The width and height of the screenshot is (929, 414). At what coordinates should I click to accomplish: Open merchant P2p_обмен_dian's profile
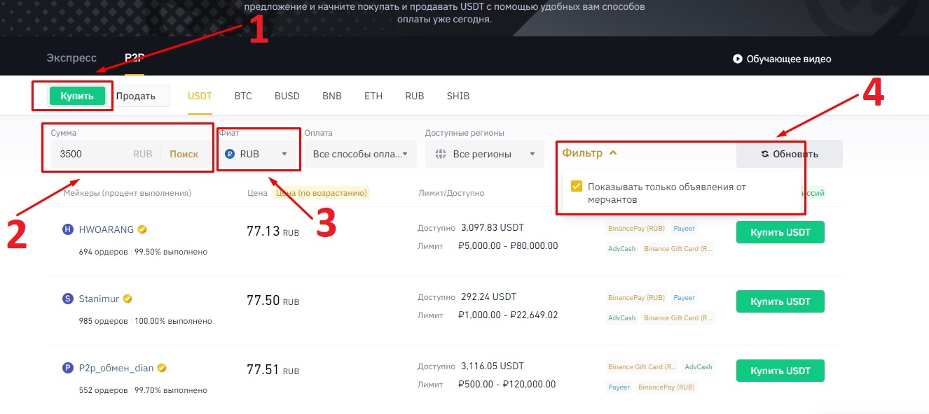tap(116, 368)
